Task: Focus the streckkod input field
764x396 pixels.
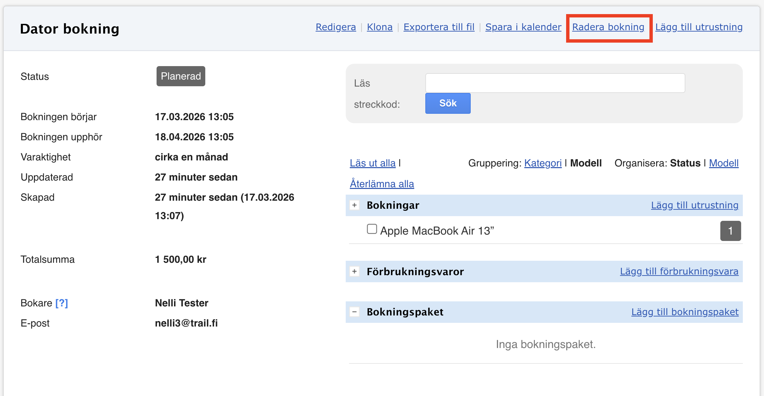Action: (x=555, y=83)
